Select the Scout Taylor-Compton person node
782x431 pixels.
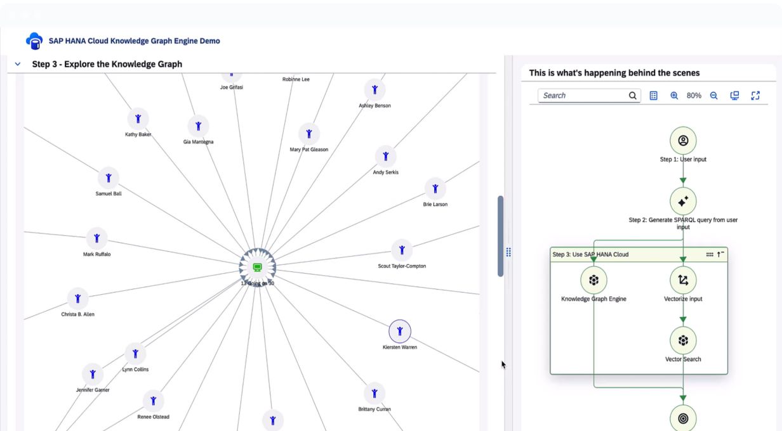[402, 250]
